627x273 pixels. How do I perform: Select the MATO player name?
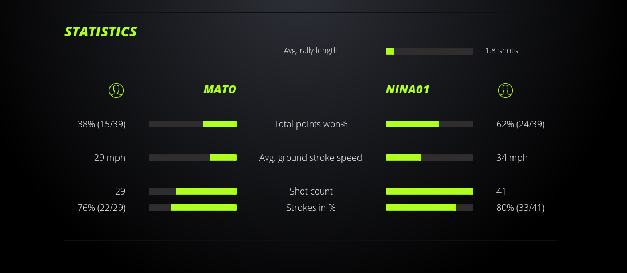(219, 90)
